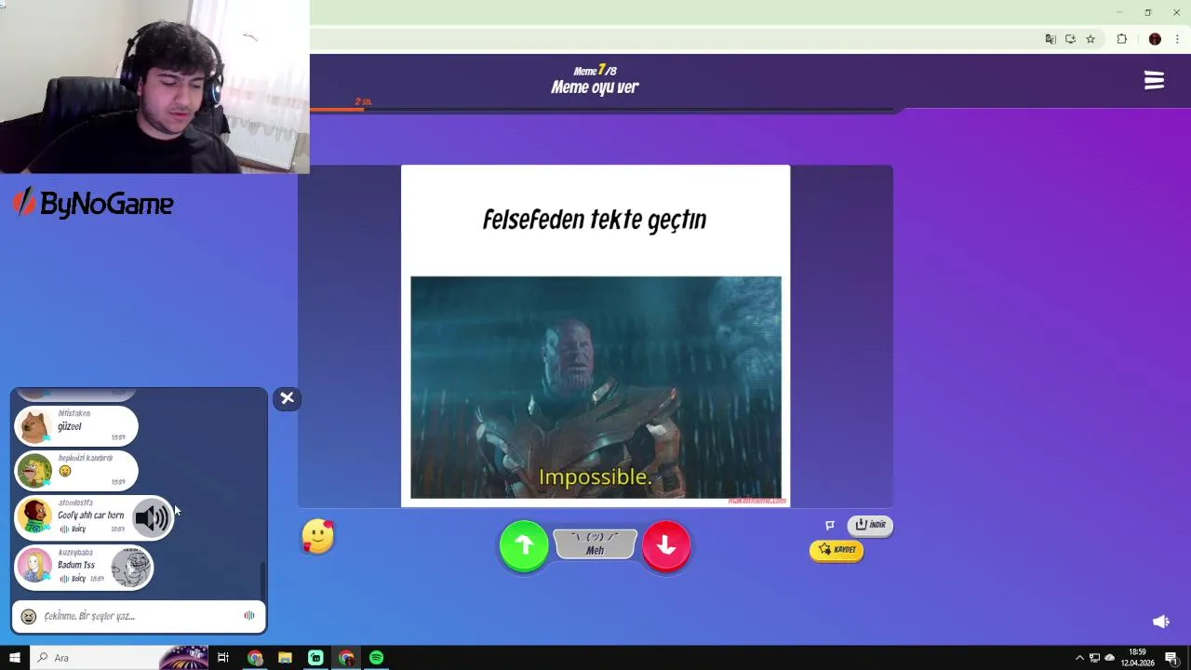Click the doge avatar next to 'güzeel'

pyautogui.click(x=35, y=427)
